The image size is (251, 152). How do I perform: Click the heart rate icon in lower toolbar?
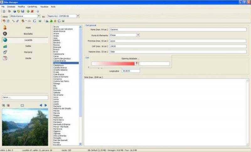4,21
